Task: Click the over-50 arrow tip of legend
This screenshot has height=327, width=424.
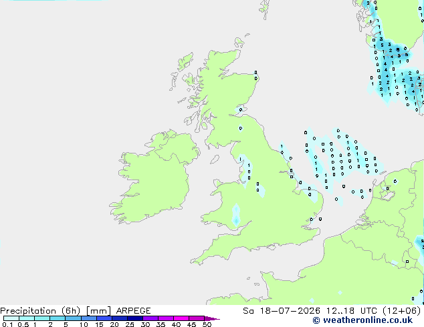Action: (x=212, y=318)
